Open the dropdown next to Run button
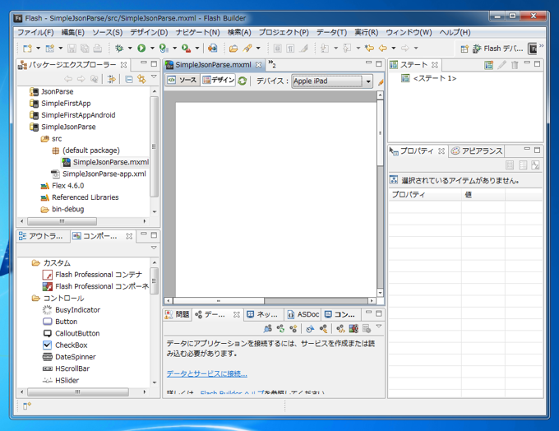Viewport: 559px width, 431px height. pos(152,49)
